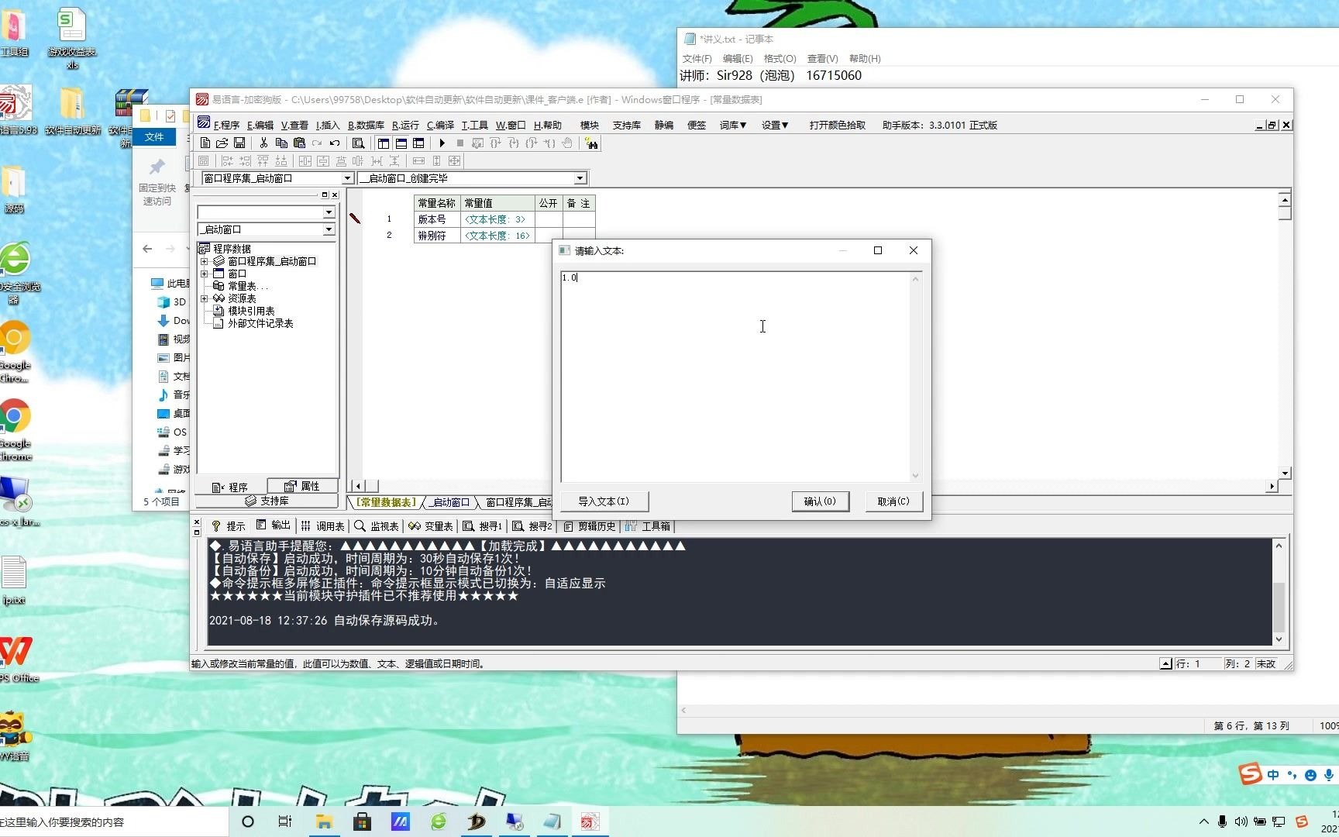Select the 常量表... tree item
Viewport: 1339px width, 837px height.
click(x=248, y=286)
